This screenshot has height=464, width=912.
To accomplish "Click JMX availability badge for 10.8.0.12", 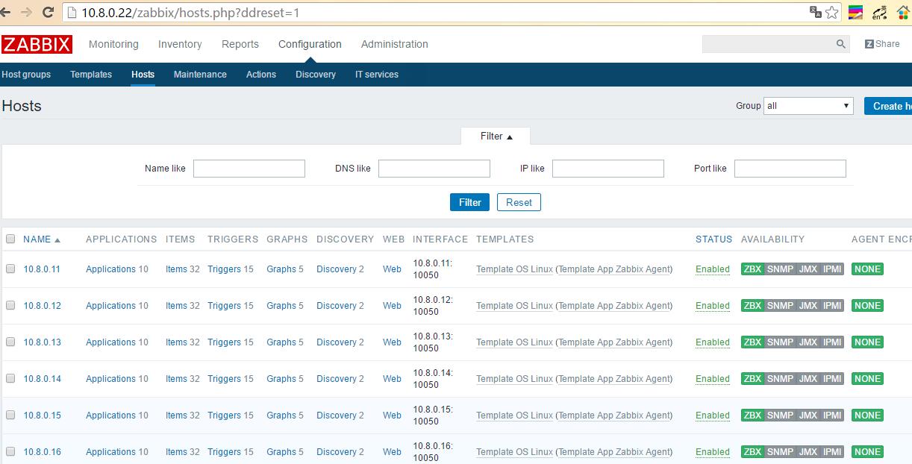I will pos(808,306).
